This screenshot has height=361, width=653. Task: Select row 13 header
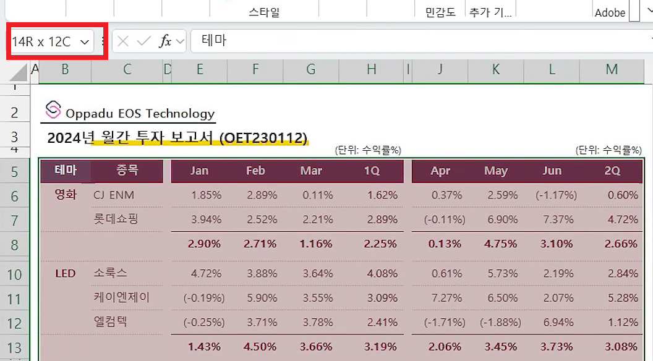(15, 347)
